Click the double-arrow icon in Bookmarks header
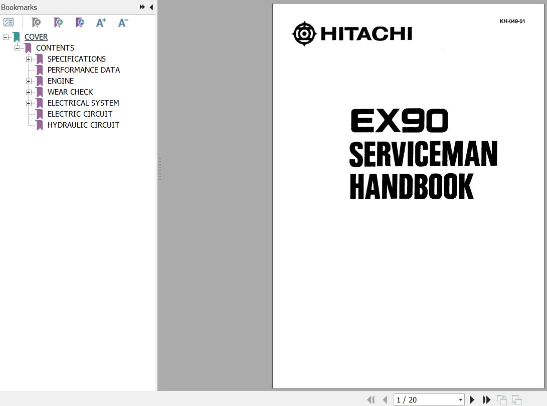The image size is (547, 406). (142, 7)
